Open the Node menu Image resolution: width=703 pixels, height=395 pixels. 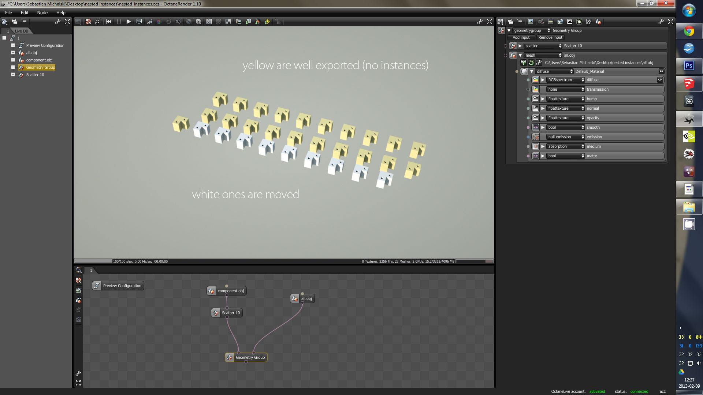click(42, 12)
